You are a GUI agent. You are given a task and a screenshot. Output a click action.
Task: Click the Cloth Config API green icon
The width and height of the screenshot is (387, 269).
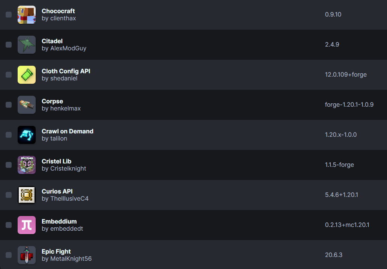click(x=27, y=75)
